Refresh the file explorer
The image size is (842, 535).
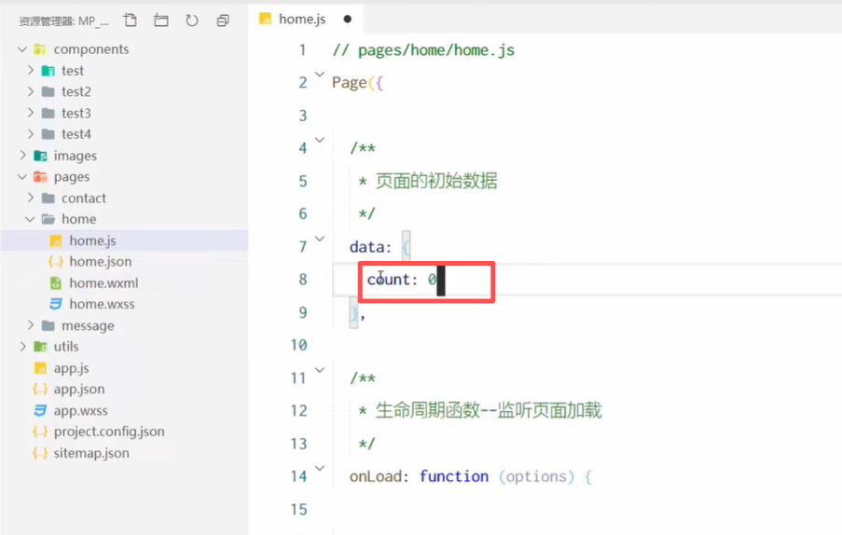click(192, 21)
